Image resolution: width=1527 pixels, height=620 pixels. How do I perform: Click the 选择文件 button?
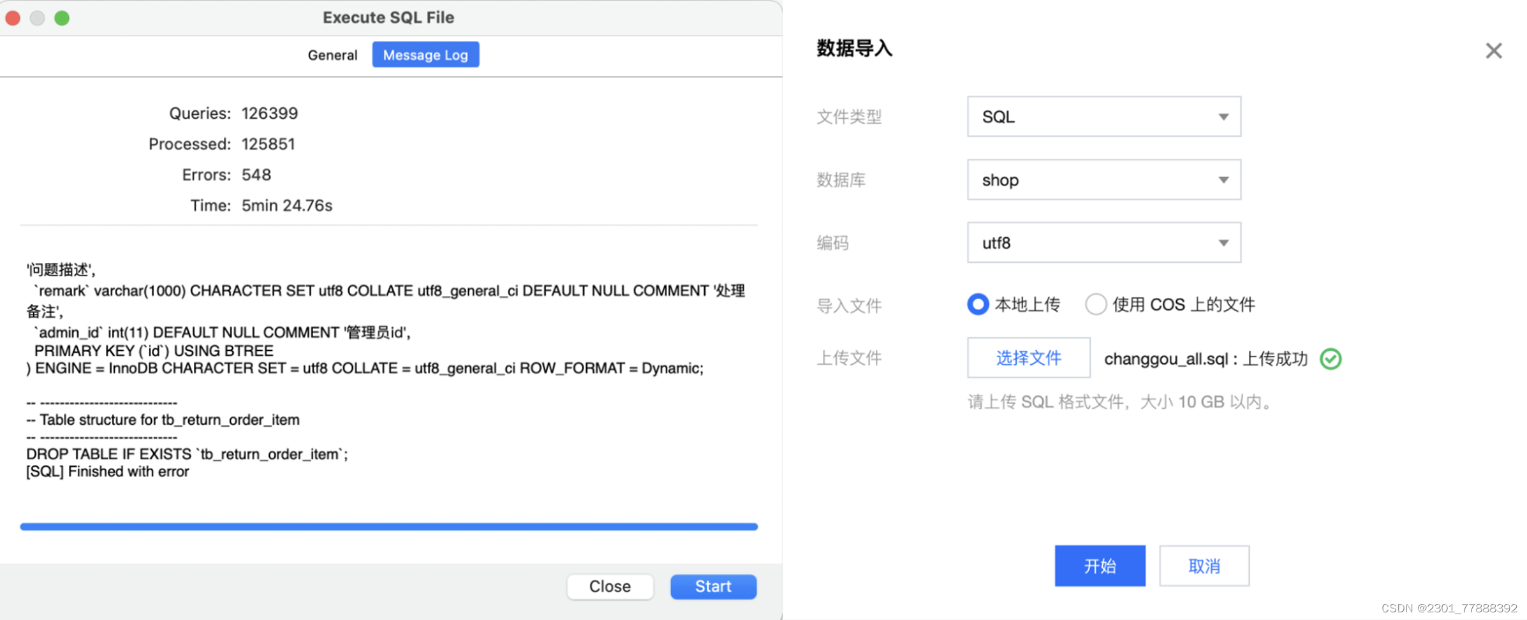coord(1029,358)
